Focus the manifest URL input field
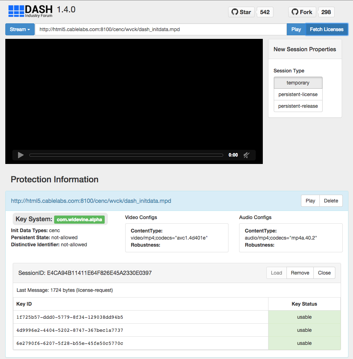This screenshot has height=359, width=353. point(161,29)
